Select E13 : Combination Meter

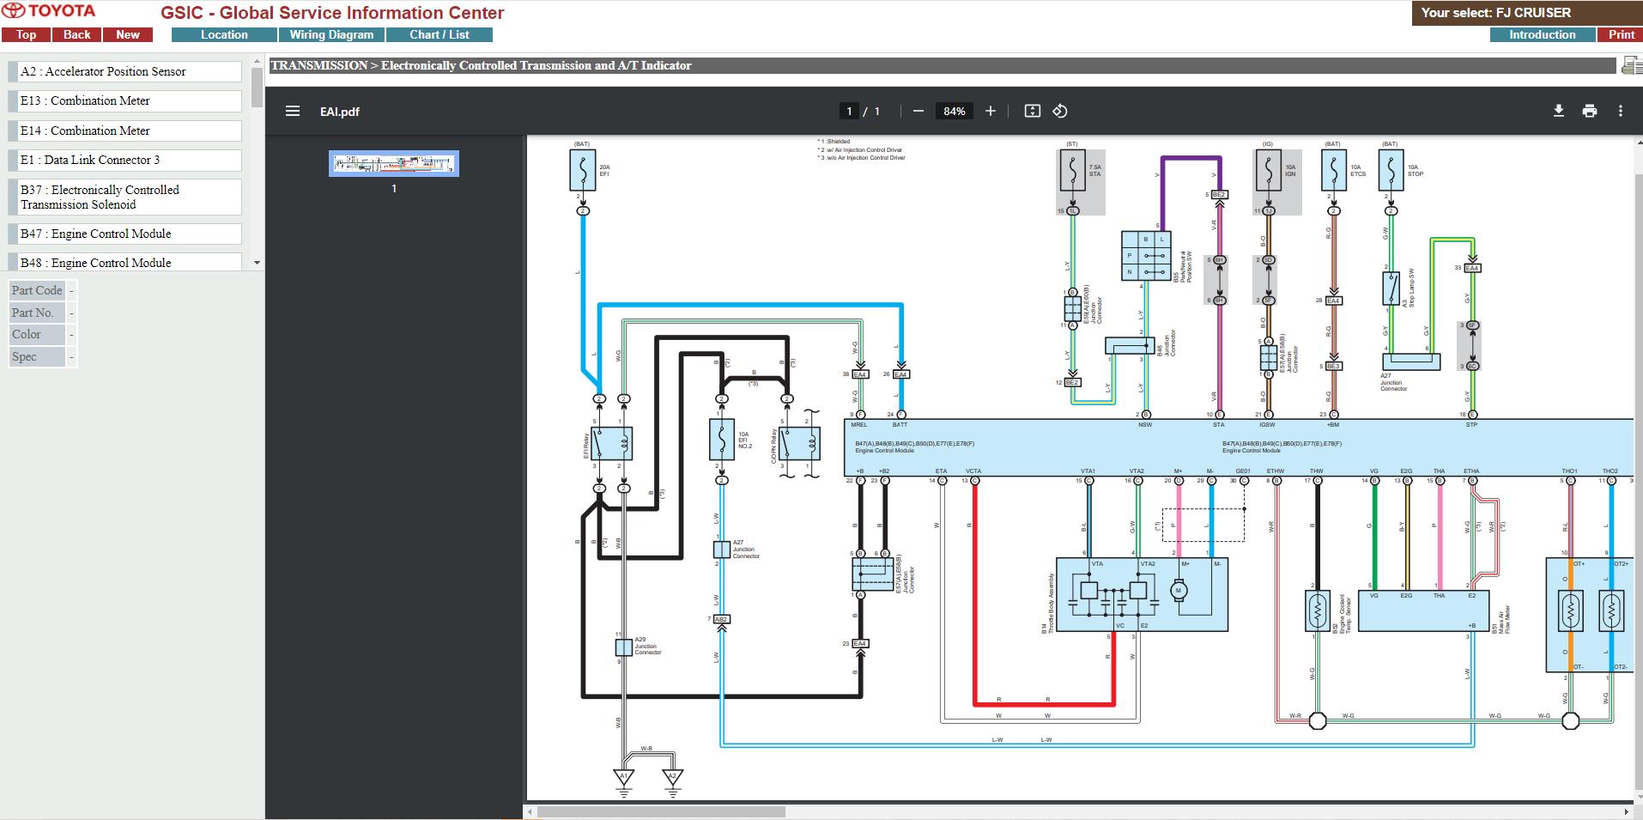(124, 101)
